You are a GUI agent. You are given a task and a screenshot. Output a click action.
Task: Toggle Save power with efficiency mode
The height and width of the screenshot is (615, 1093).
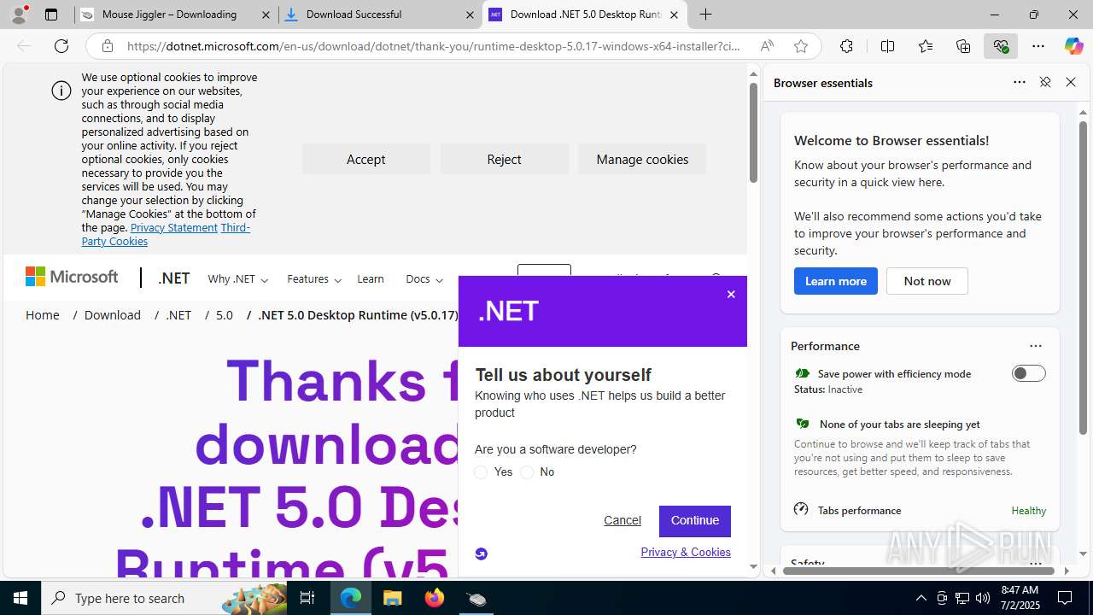coord(1028,373)
